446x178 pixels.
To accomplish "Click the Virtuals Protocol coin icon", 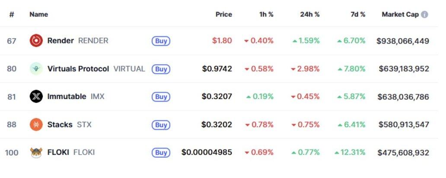I will tap(36, 69).
